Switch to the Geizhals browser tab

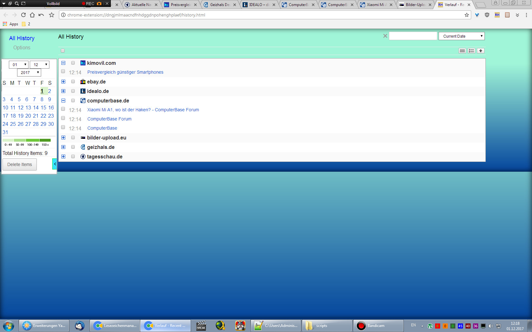(x=220, y=5)
